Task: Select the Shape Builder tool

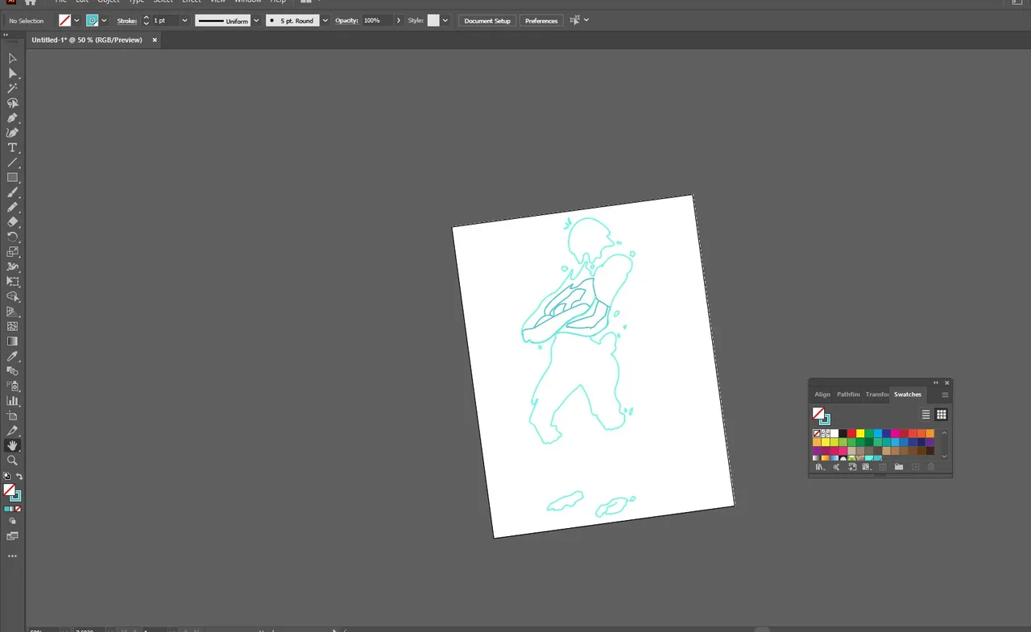Action: click(12, 296)
